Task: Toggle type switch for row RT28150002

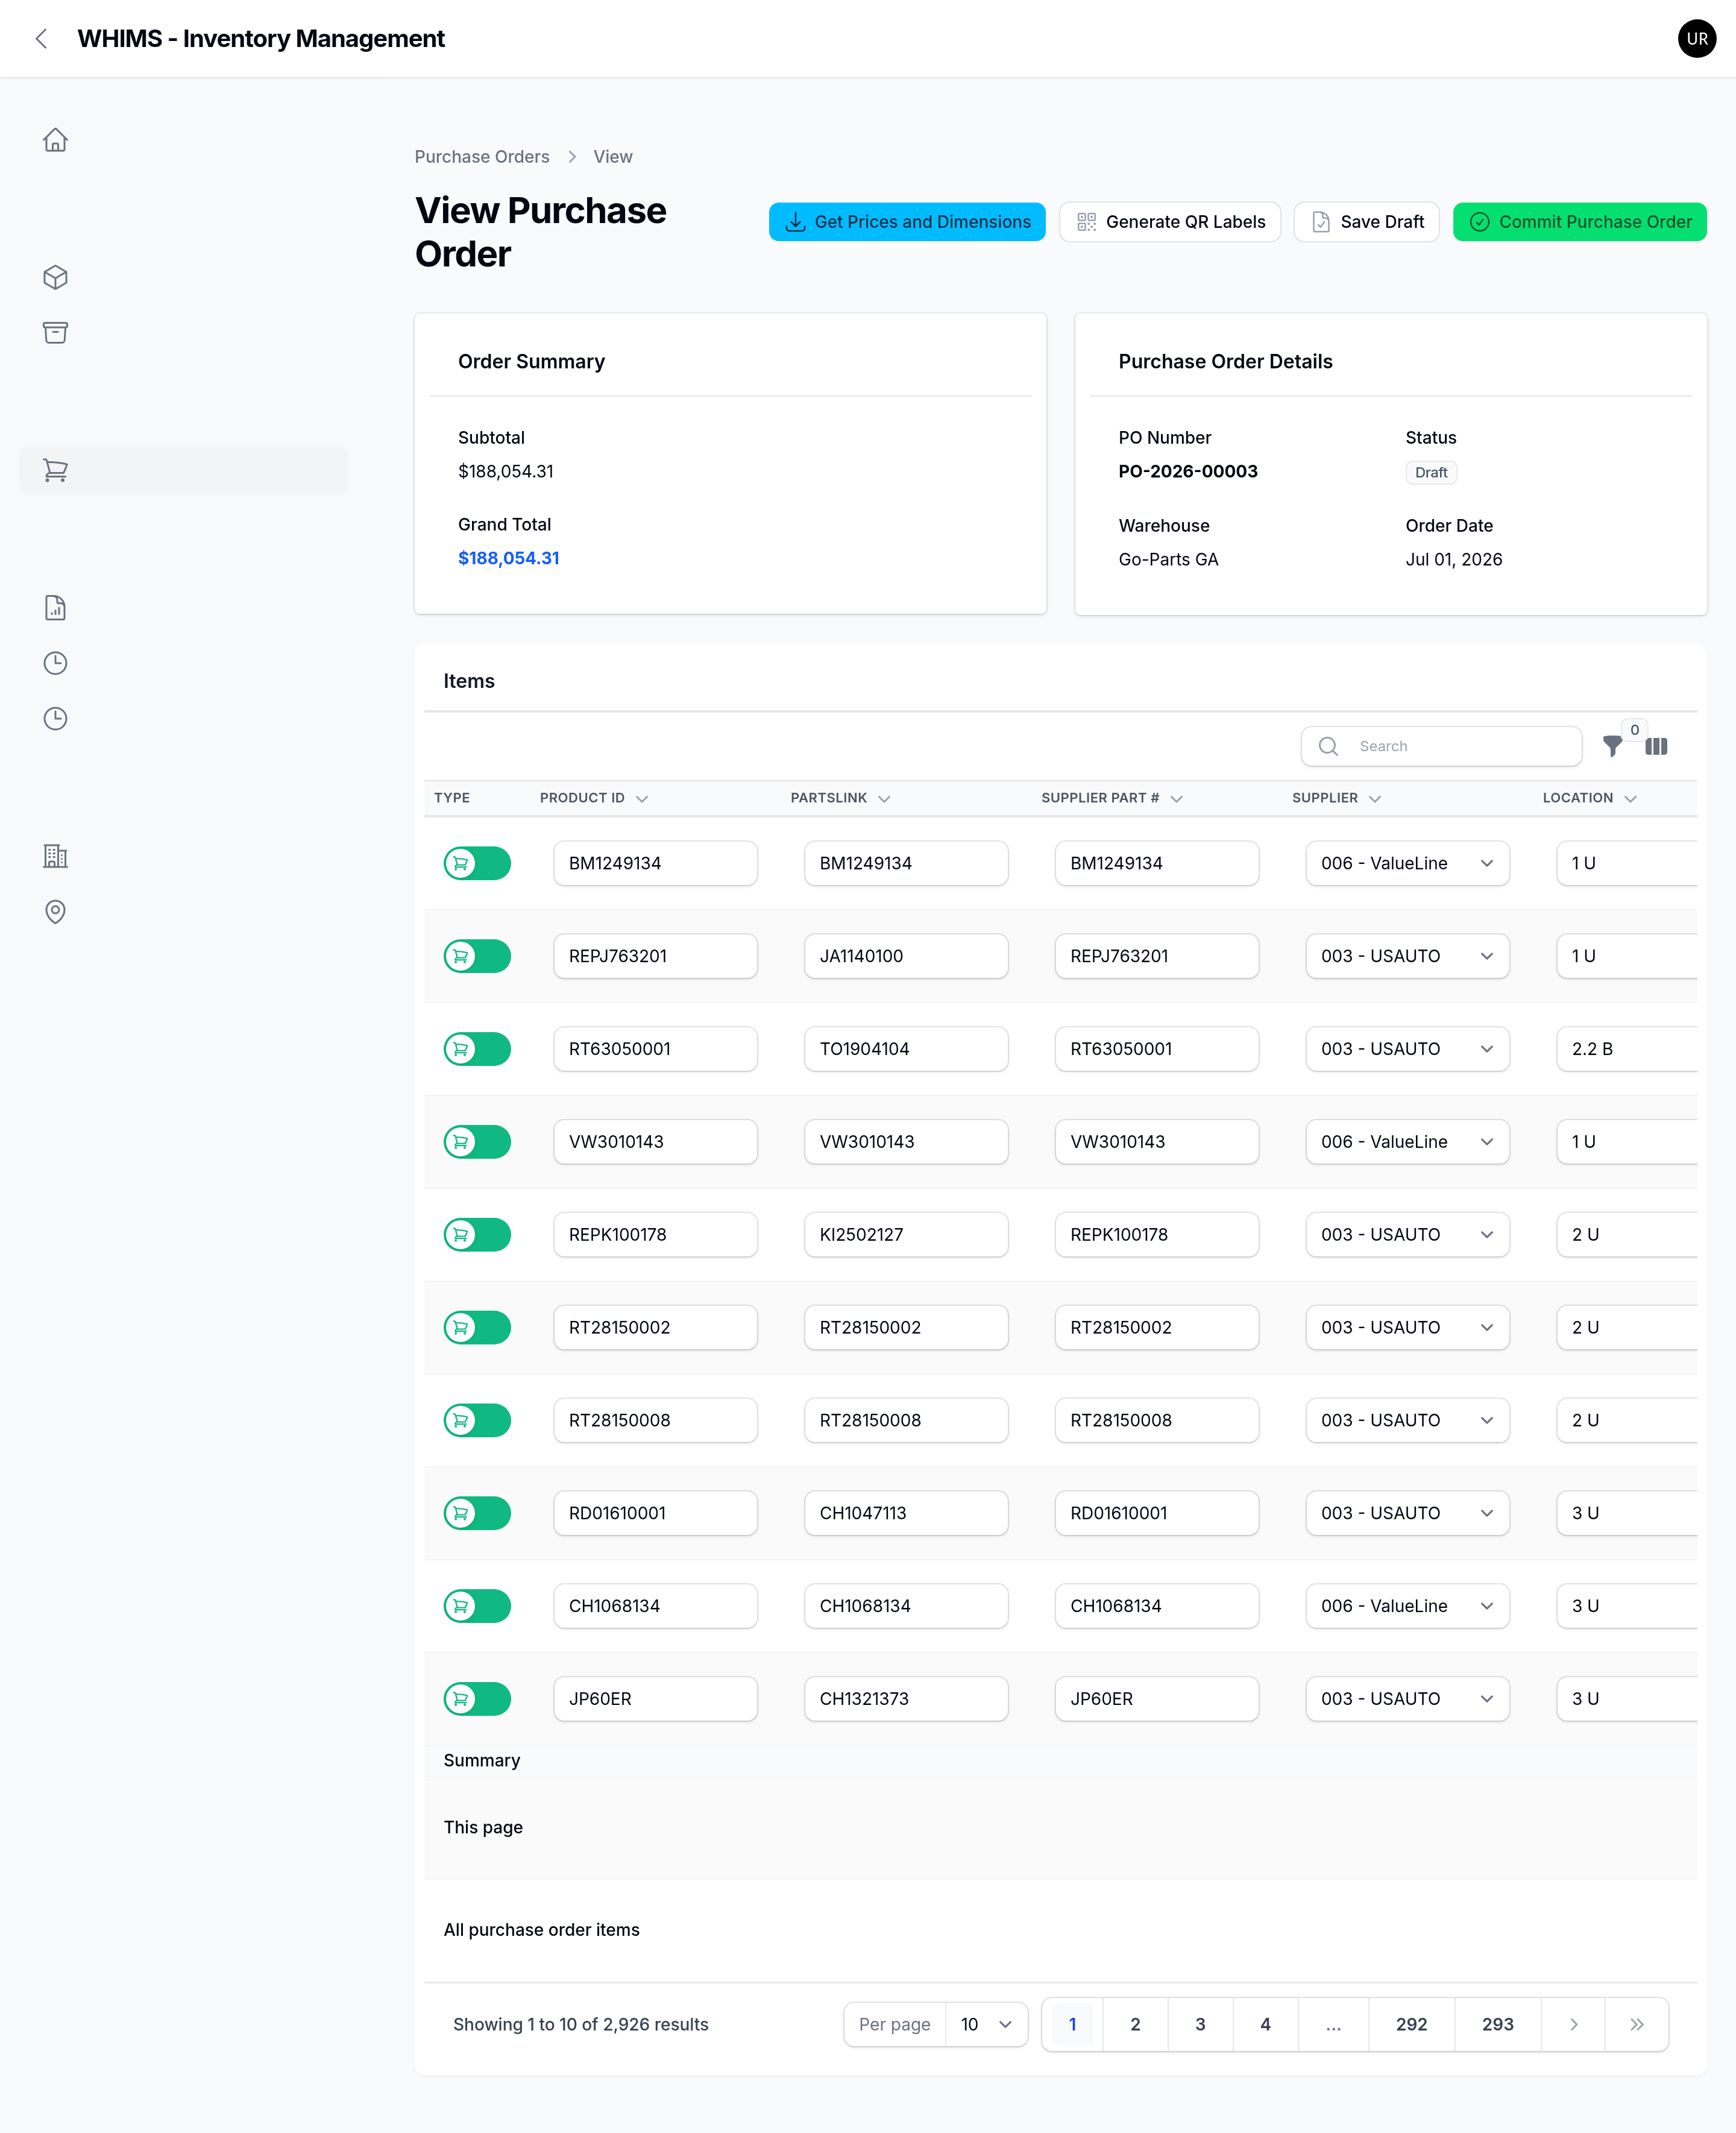Action: point(477,1328)
